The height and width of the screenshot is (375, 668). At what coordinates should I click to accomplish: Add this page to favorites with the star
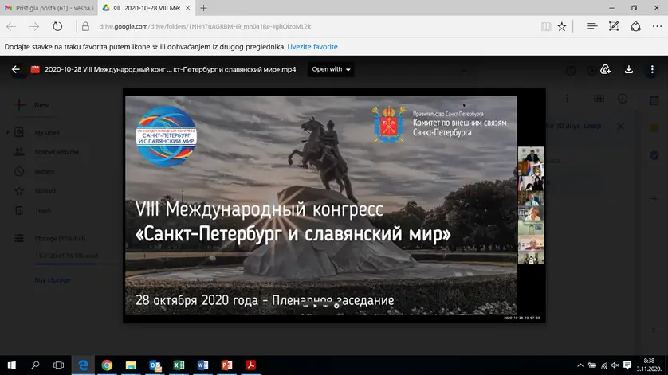coord(562,26)
